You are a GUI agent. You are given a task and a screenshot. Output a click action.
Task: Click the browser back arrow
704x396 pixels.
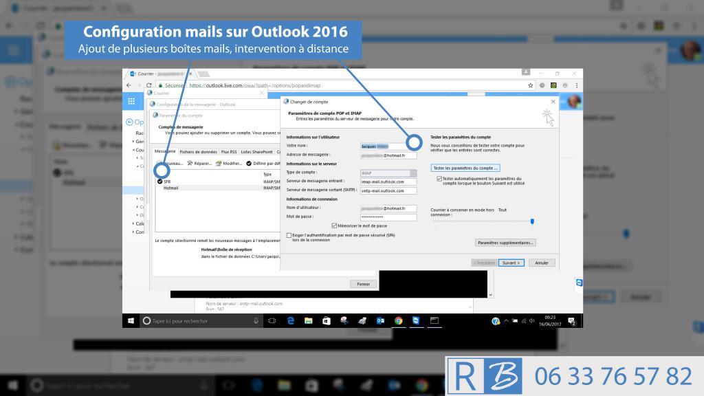point(129,85)
